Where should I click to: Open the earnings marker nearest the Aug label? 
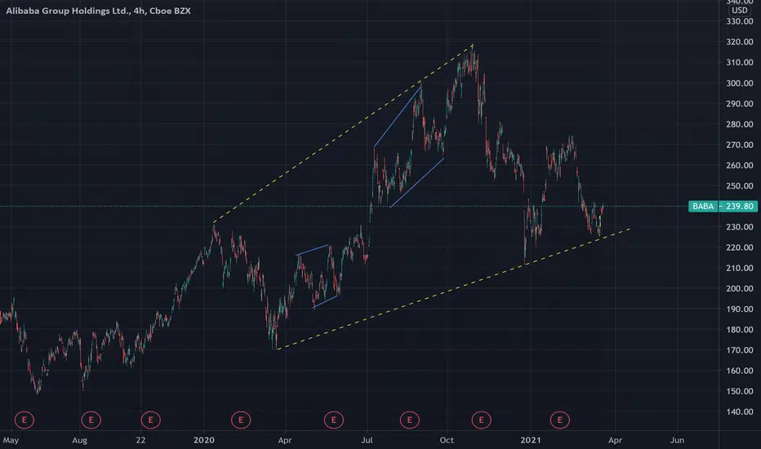pyautogui.click(x=91, y=420)
